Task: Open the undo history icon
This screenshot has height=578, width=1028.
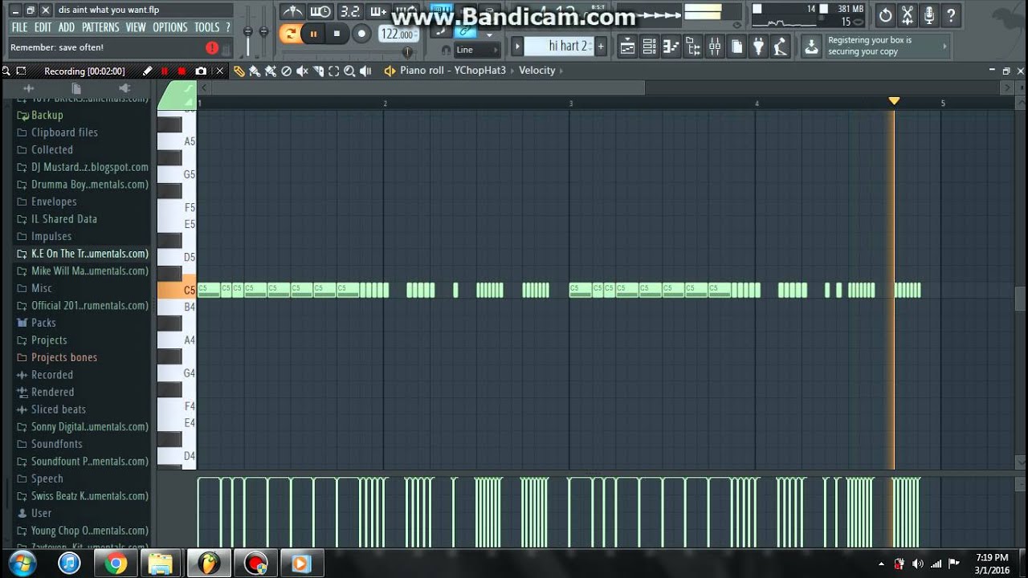Action: [x=885, y=15]
